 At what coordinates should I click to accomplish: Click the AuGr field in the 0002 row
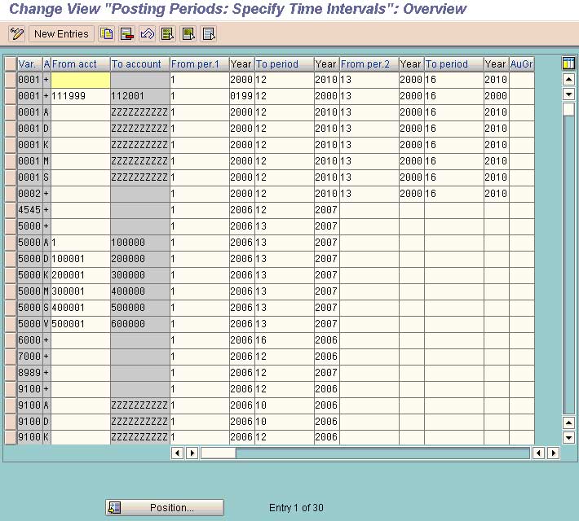click(x=522, y=194)
